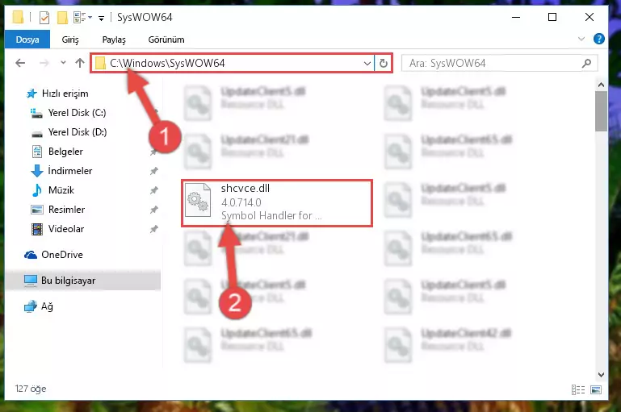Select Ağ network in navigation pane
This screenshot has height=412, width=621.
coord(47,307)
